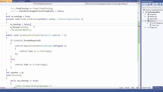Image resolution: width=163 pixels, height=92 pixels.
Task: Click Sync with Active Document icon
Action: (159, 4)
